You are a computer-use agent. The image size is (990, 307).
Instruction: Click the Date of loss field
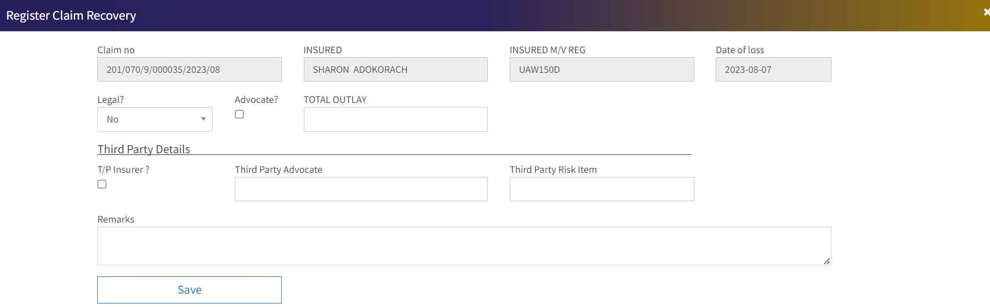773,69
